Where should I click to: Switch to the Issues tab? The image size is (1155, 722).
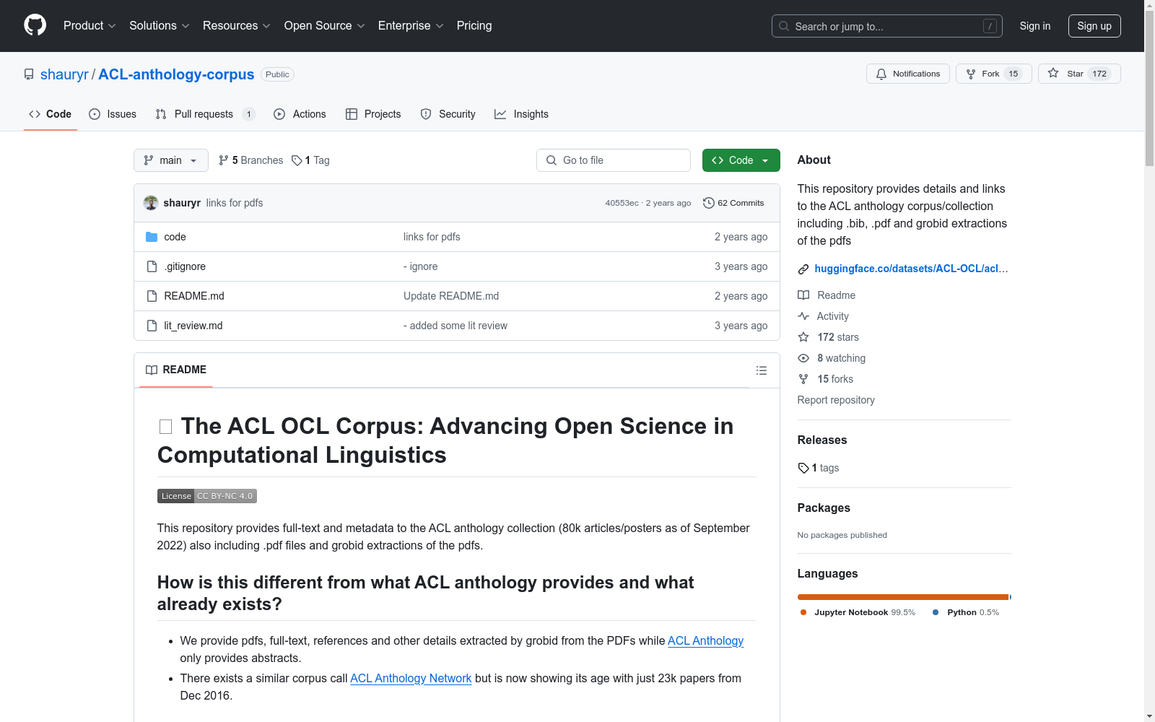[x=113, y=114]
